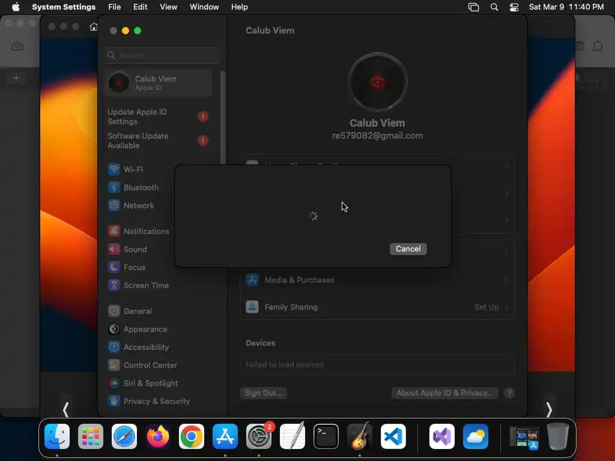Click the Accessibility icon in sidebar

[x=114, y=348]
